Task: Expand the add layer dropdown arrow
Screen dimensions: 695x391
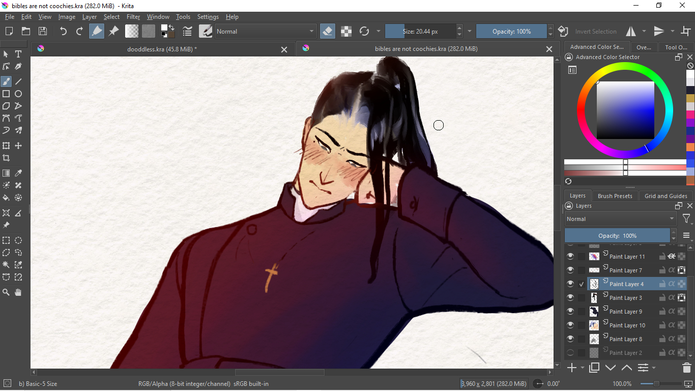Action: click(x=583, y=368)
